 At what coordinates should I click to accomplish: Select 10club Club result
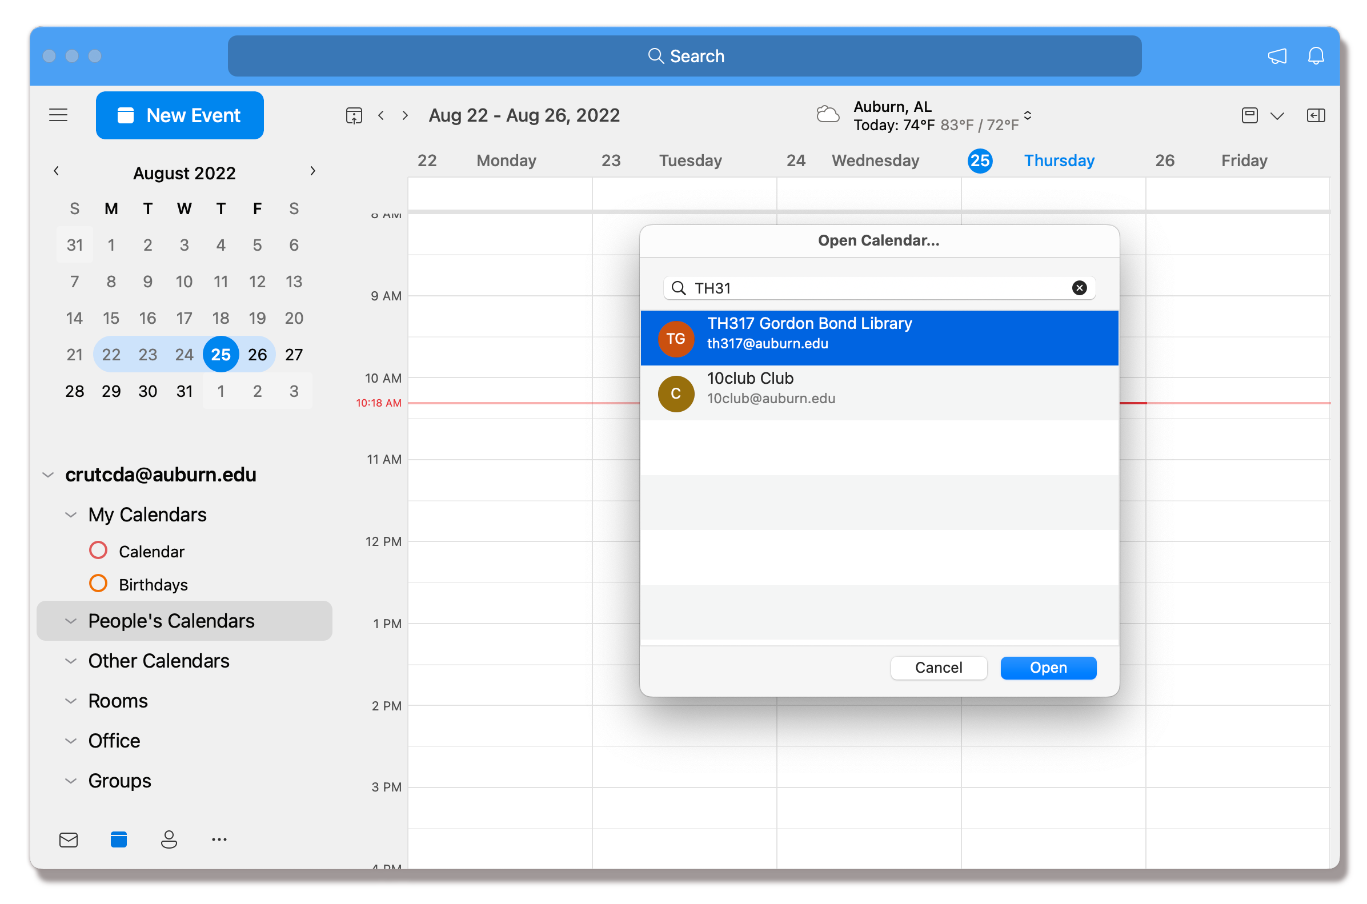coord(879,393)
